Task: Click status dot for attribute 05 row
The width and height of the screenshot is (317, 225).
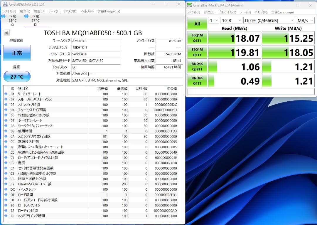Action: point(6,115)
